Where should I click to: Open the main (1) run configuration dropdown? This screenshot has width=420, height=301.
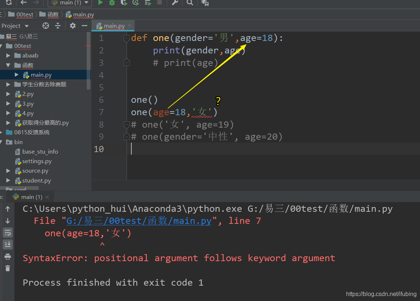(x=70, y=3)
